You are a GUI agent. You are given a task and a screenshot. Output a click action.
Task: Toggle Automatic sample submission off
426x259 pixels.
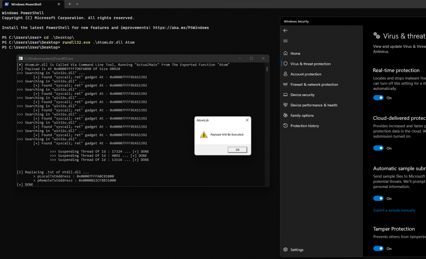click(378, 198)
